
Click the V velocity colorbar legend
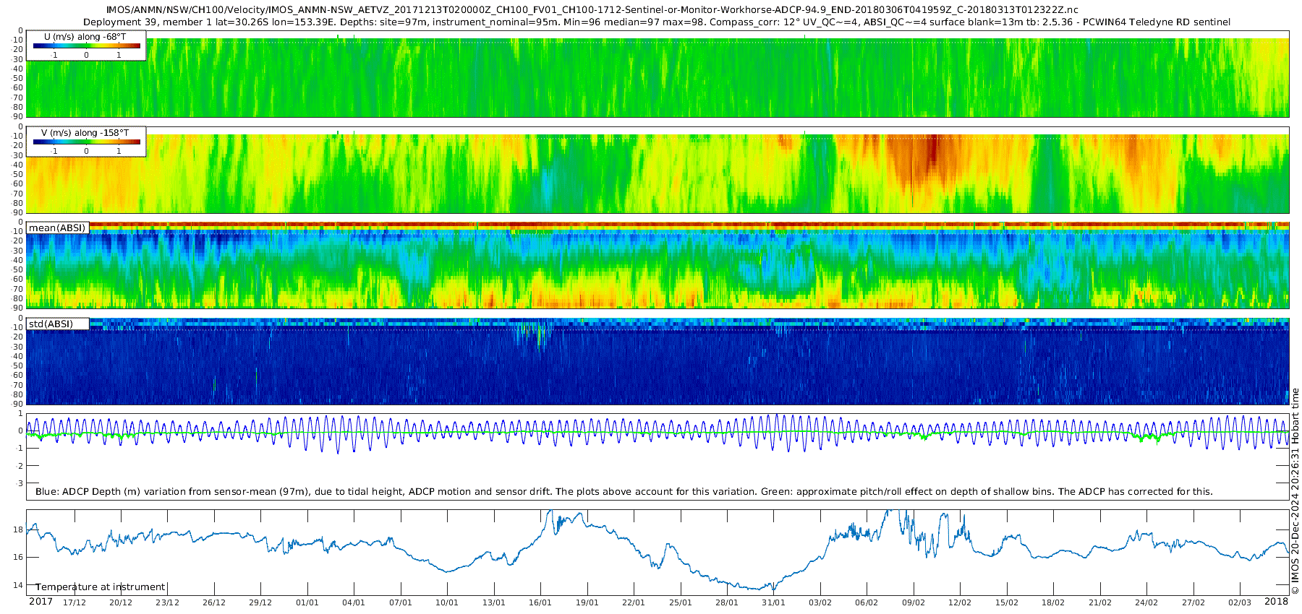click(x=87, y=142)
